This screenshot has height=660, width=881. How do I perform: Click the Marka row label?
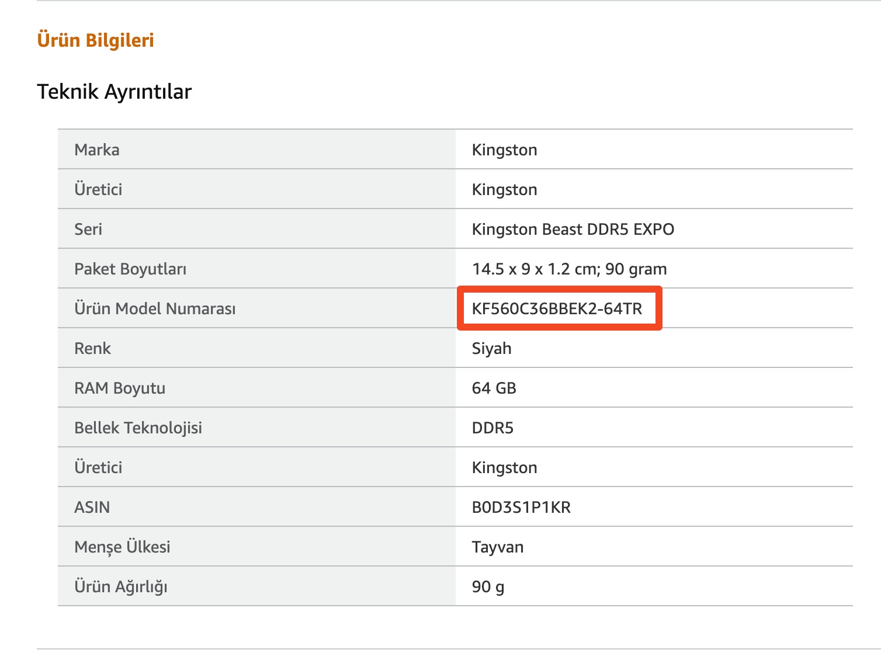97,150
